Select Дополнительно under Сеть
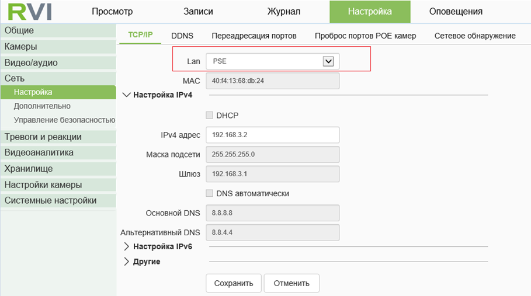 click(42, 106)
